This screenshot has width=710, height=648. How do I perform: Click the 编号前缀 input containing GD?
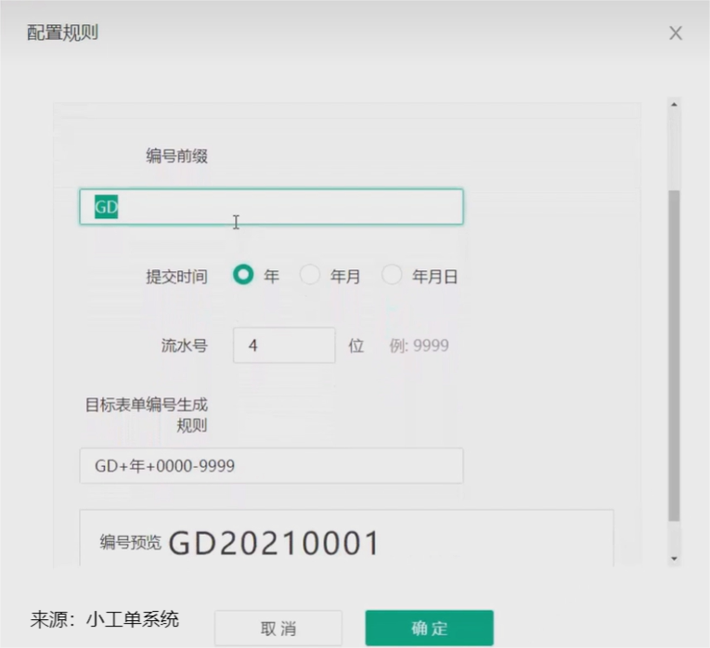[271, 207]
